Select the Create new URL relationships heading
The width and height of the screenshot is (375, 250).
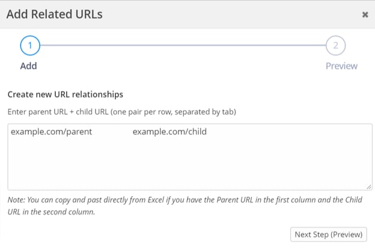(x=66, y=94)
